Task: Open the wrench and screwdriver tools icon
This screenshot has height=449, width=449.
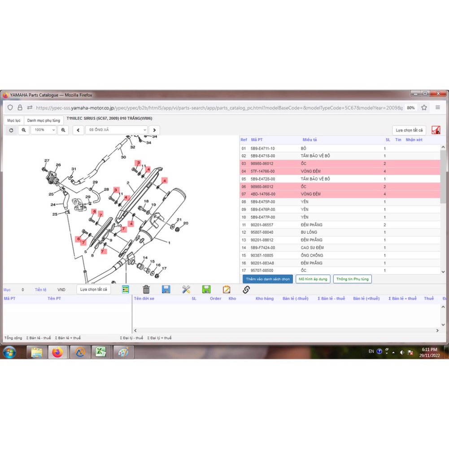Action: pyautogui.click(x=186, y=290)
